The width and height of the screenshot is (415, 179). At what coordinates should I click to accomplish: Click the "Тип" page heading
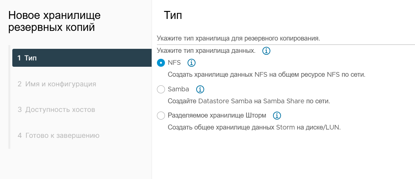173,15
